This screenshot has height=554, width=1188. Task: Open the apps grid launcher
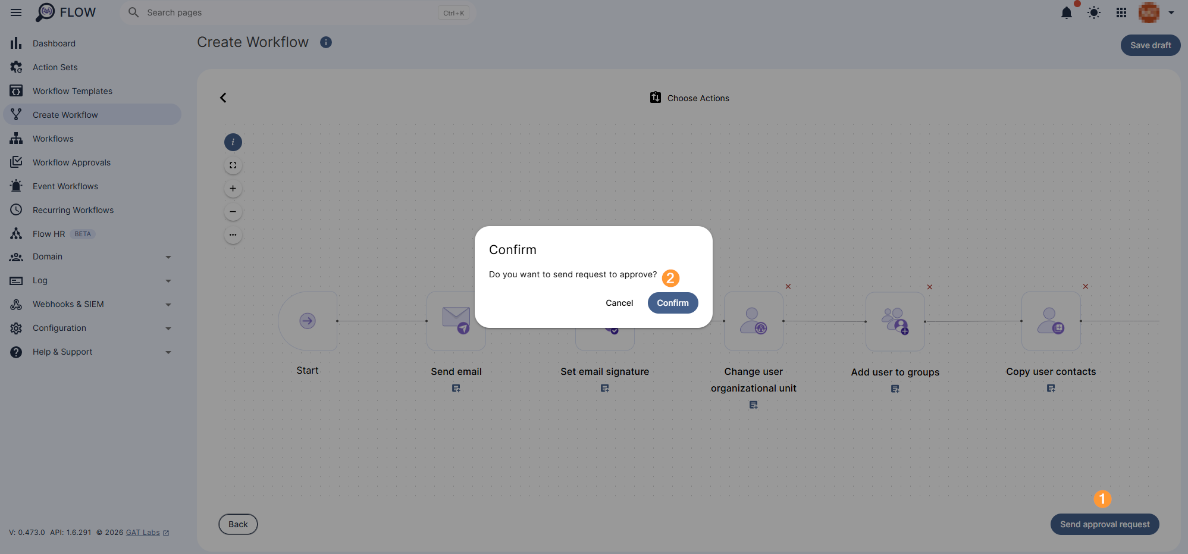1121,12
